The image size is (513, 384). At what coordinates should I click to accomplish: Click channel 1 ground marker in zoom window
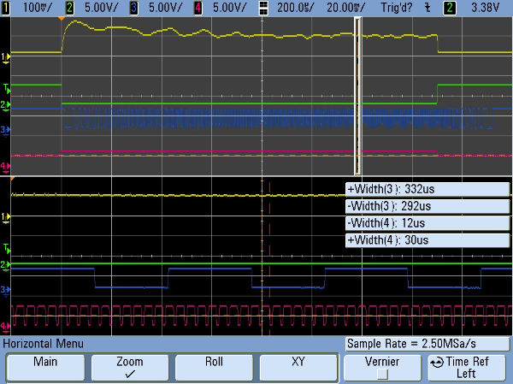[6, 216]
